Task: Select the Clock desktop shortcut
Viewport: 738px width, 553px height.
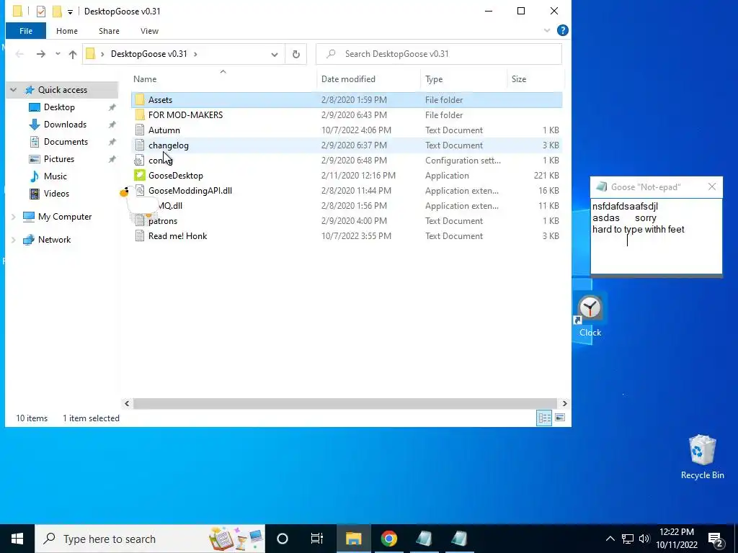Action: click(590, 316)
